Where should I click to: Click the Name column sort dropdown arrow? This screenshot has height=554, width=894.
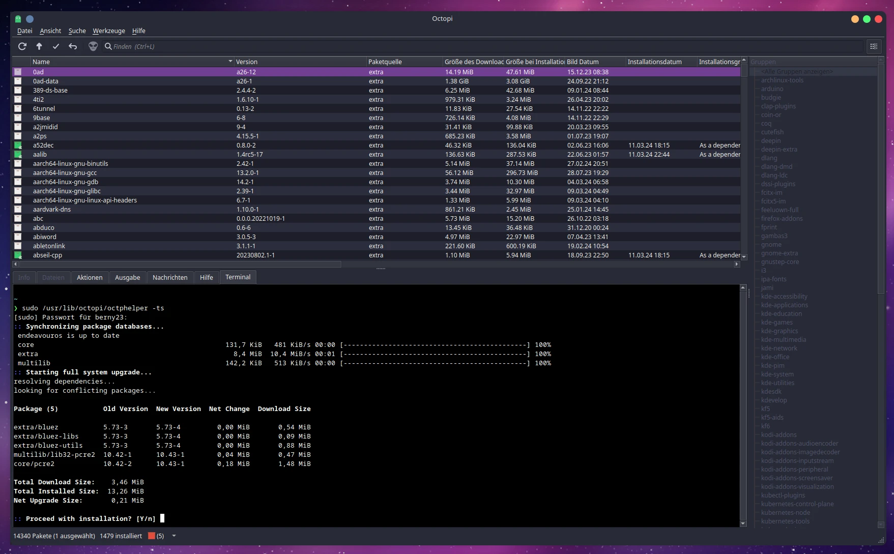(230, 62)
